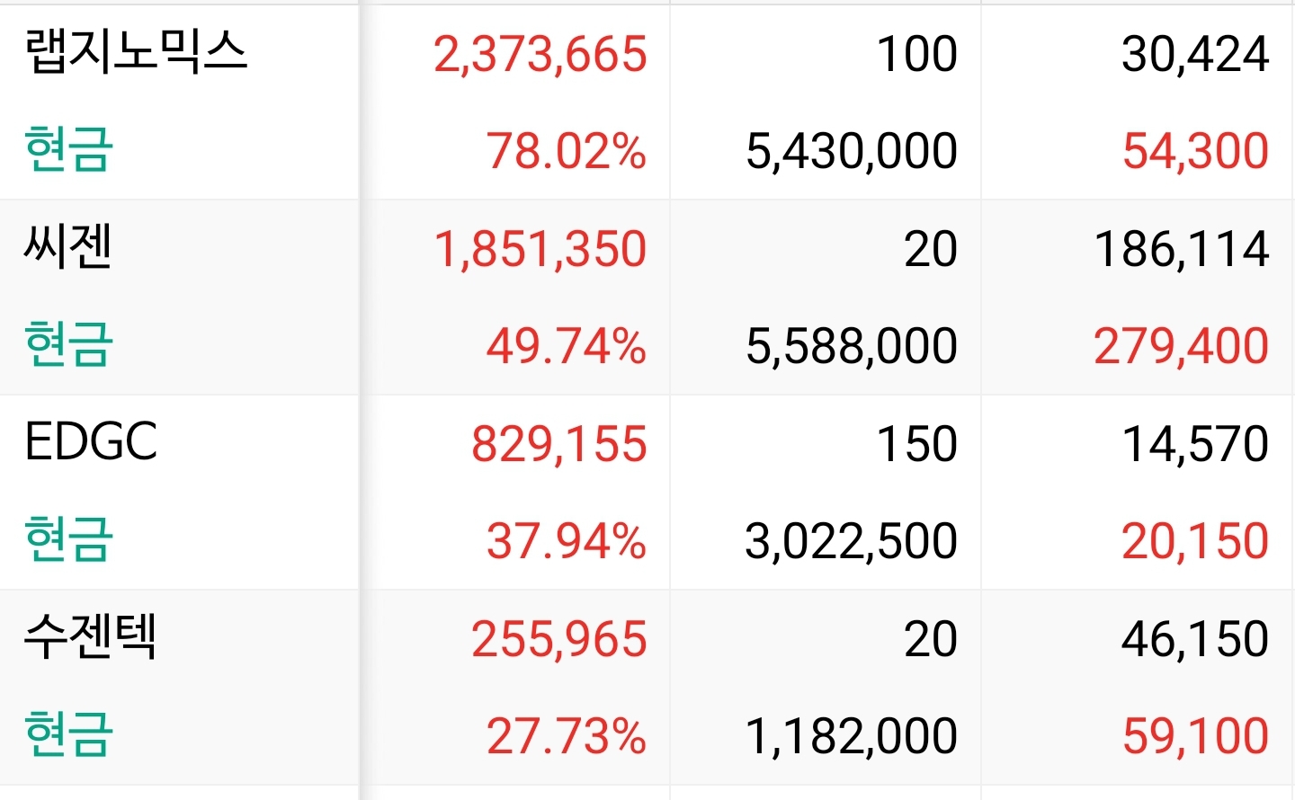Click the profit value 2,373,665

pyautogui.click(x=540, y=55)
